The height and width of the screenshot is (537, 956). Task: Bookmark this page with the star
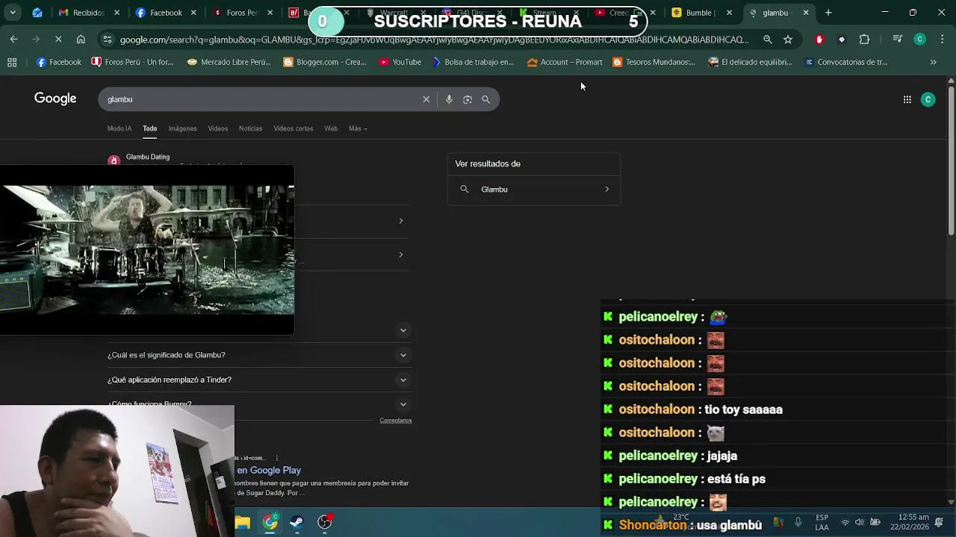coord(788,40)
